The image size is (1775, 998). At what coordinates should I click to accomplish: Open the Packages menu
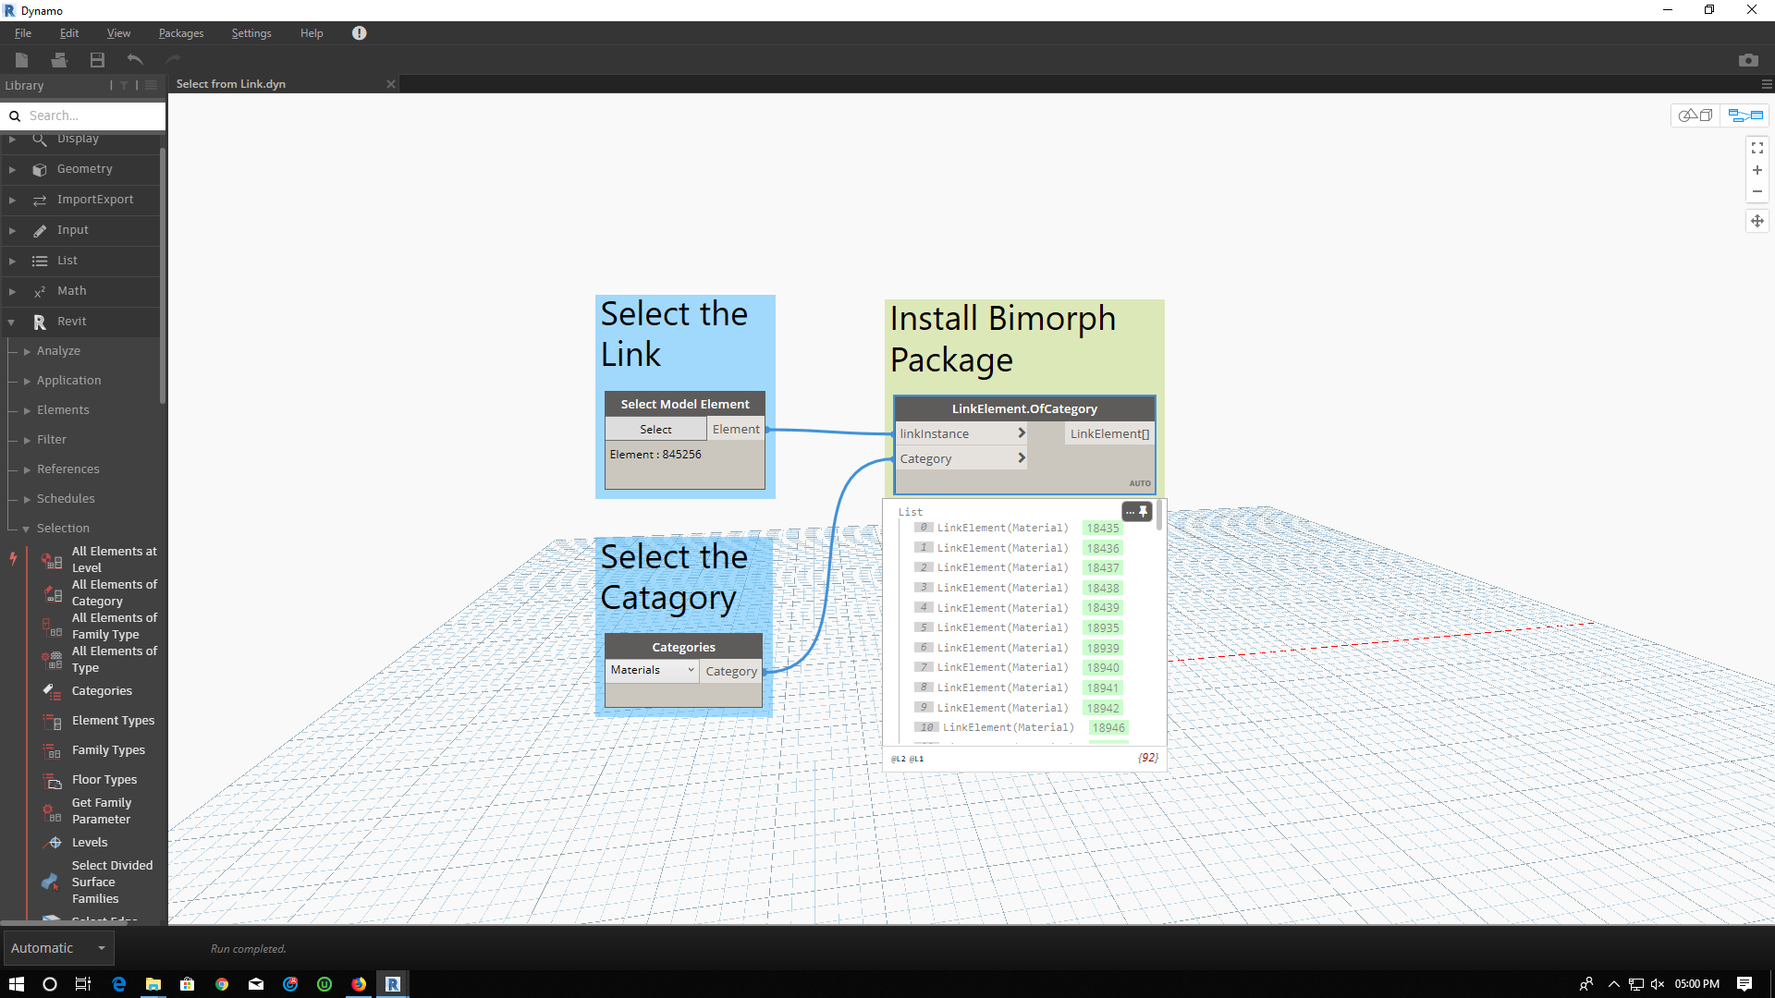pos(180,33)
